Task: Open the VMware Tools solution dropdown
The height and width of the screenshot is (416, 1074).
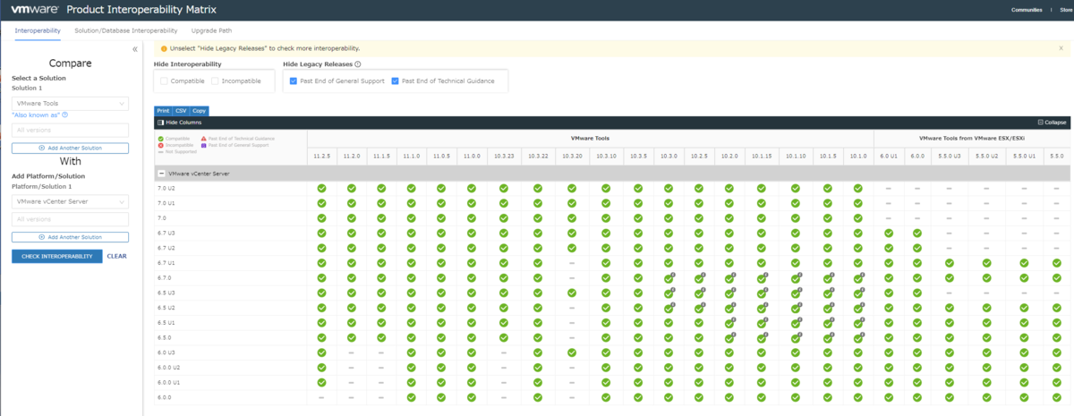Action: (x=70, y=104)
